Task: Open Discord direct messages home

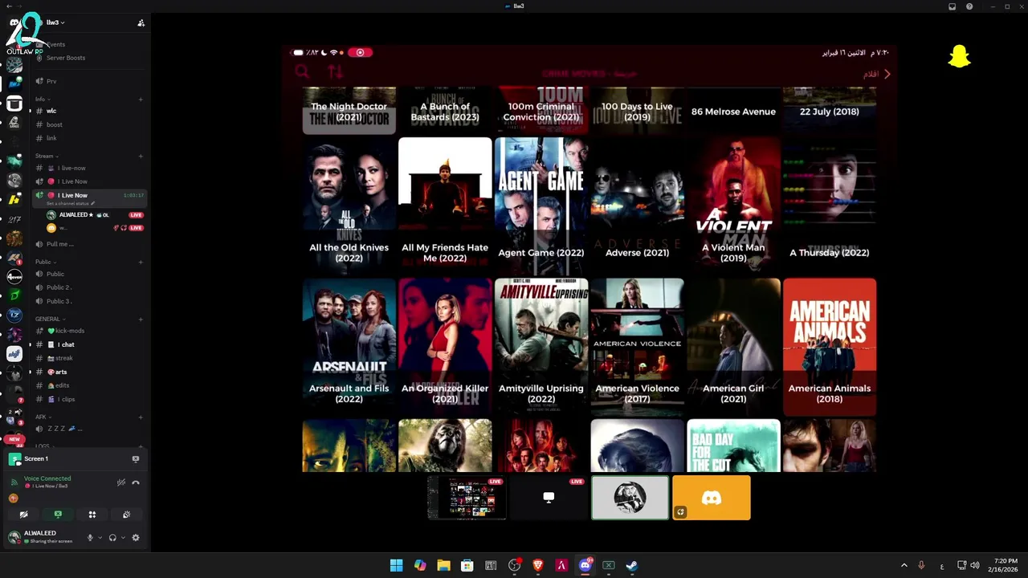Action: pyautogui.click(x=14, y=23)
